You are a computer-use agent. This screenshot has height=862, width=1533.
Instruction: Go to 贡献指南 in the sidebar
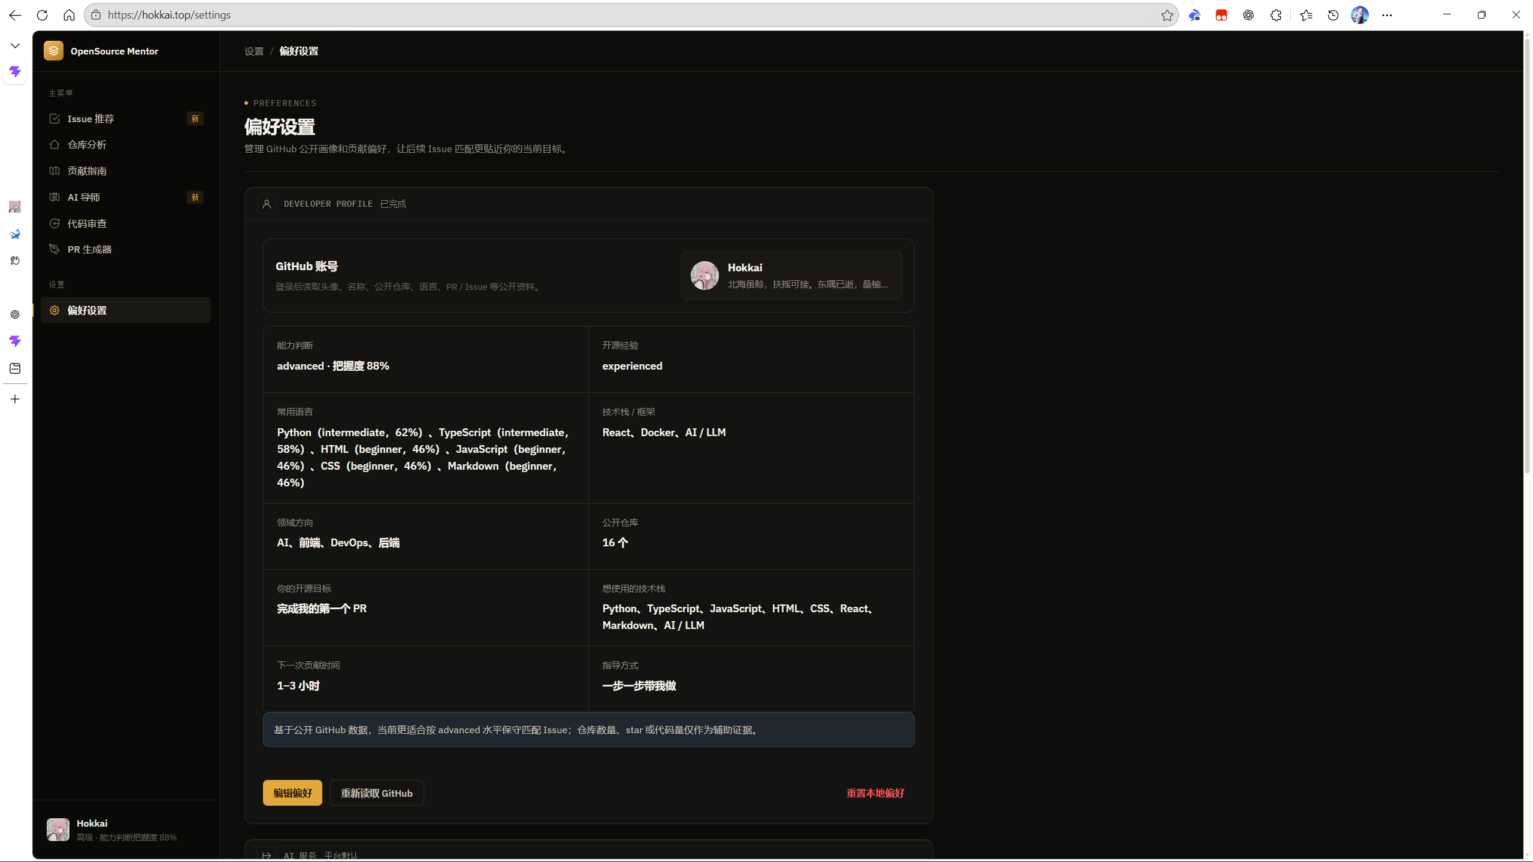pos(126,171)
